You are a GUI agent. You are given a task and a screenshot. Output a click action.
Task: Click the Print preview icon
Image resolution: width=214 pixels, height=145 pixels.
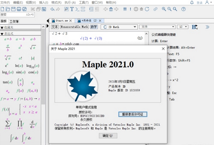[x=25, y=9]
